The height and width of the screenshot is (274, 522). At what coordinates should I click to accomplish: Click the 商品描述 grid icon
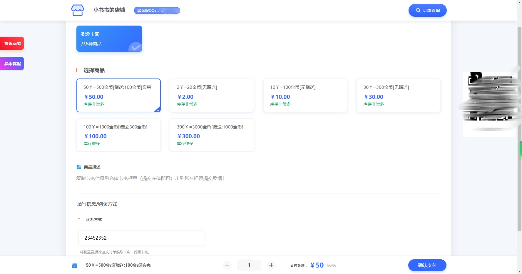(79, 167)
